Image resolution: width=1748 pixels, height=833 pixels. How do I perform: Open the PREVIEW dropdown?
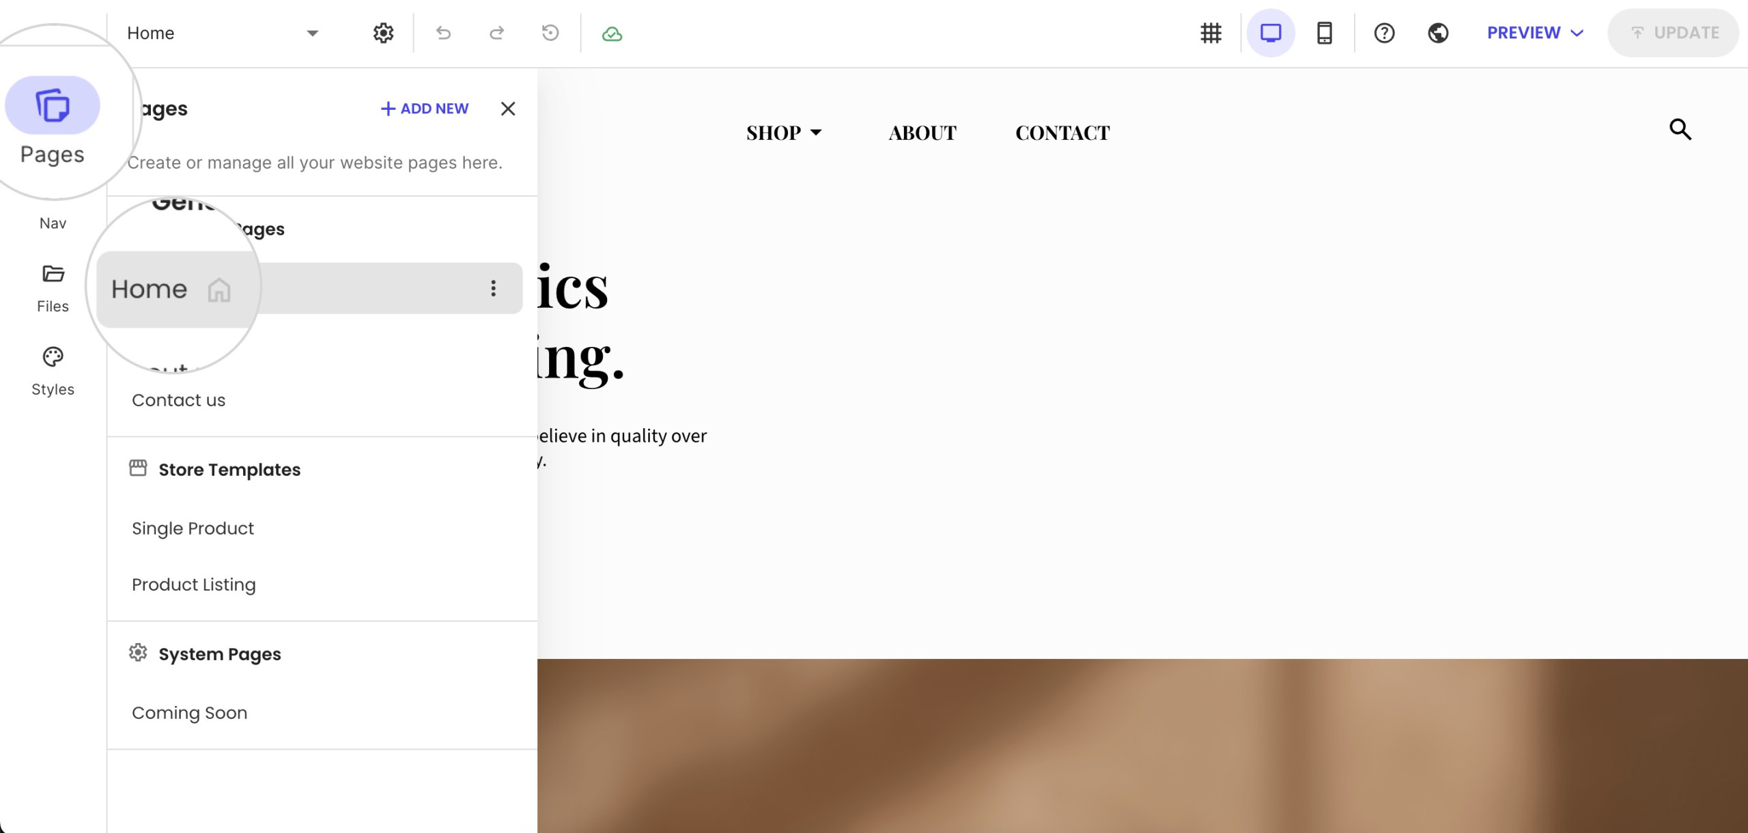pos(1535,33)
